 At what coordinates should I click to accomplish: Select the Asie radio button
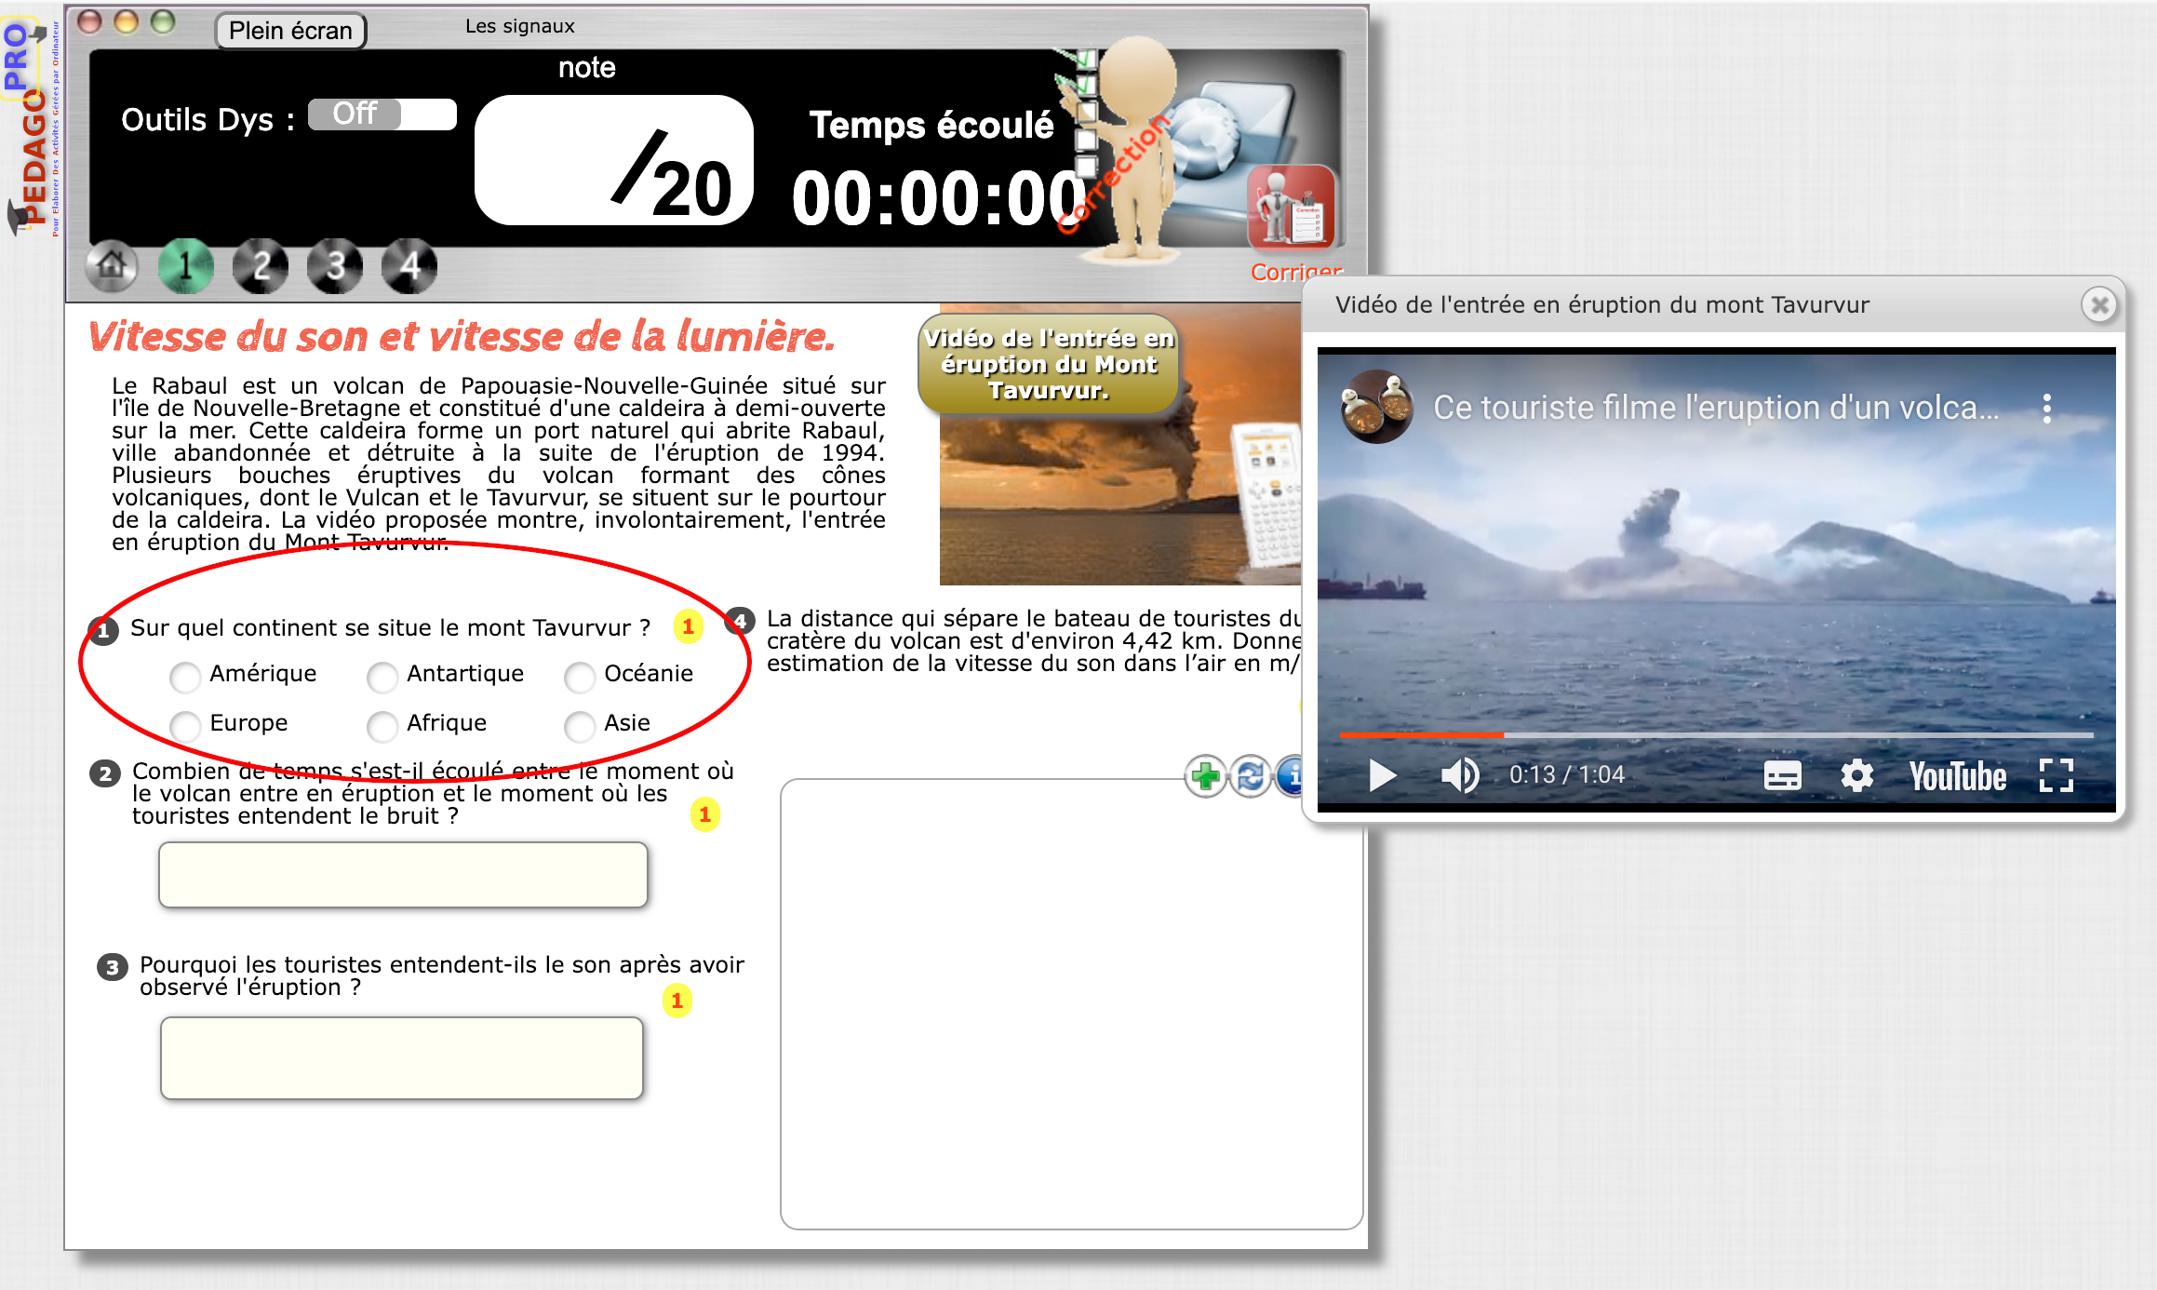[x=580, y=727]
